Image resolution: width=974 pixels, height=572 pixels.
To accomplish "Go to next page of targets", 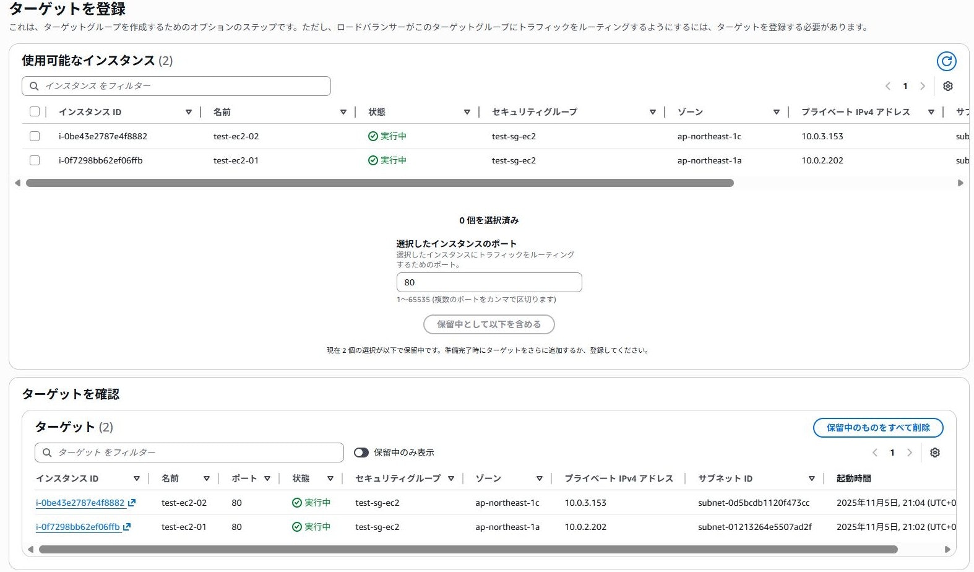I will [909, 453].
